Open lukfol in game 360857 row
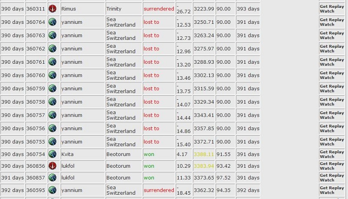 click(x=68, y=178)
